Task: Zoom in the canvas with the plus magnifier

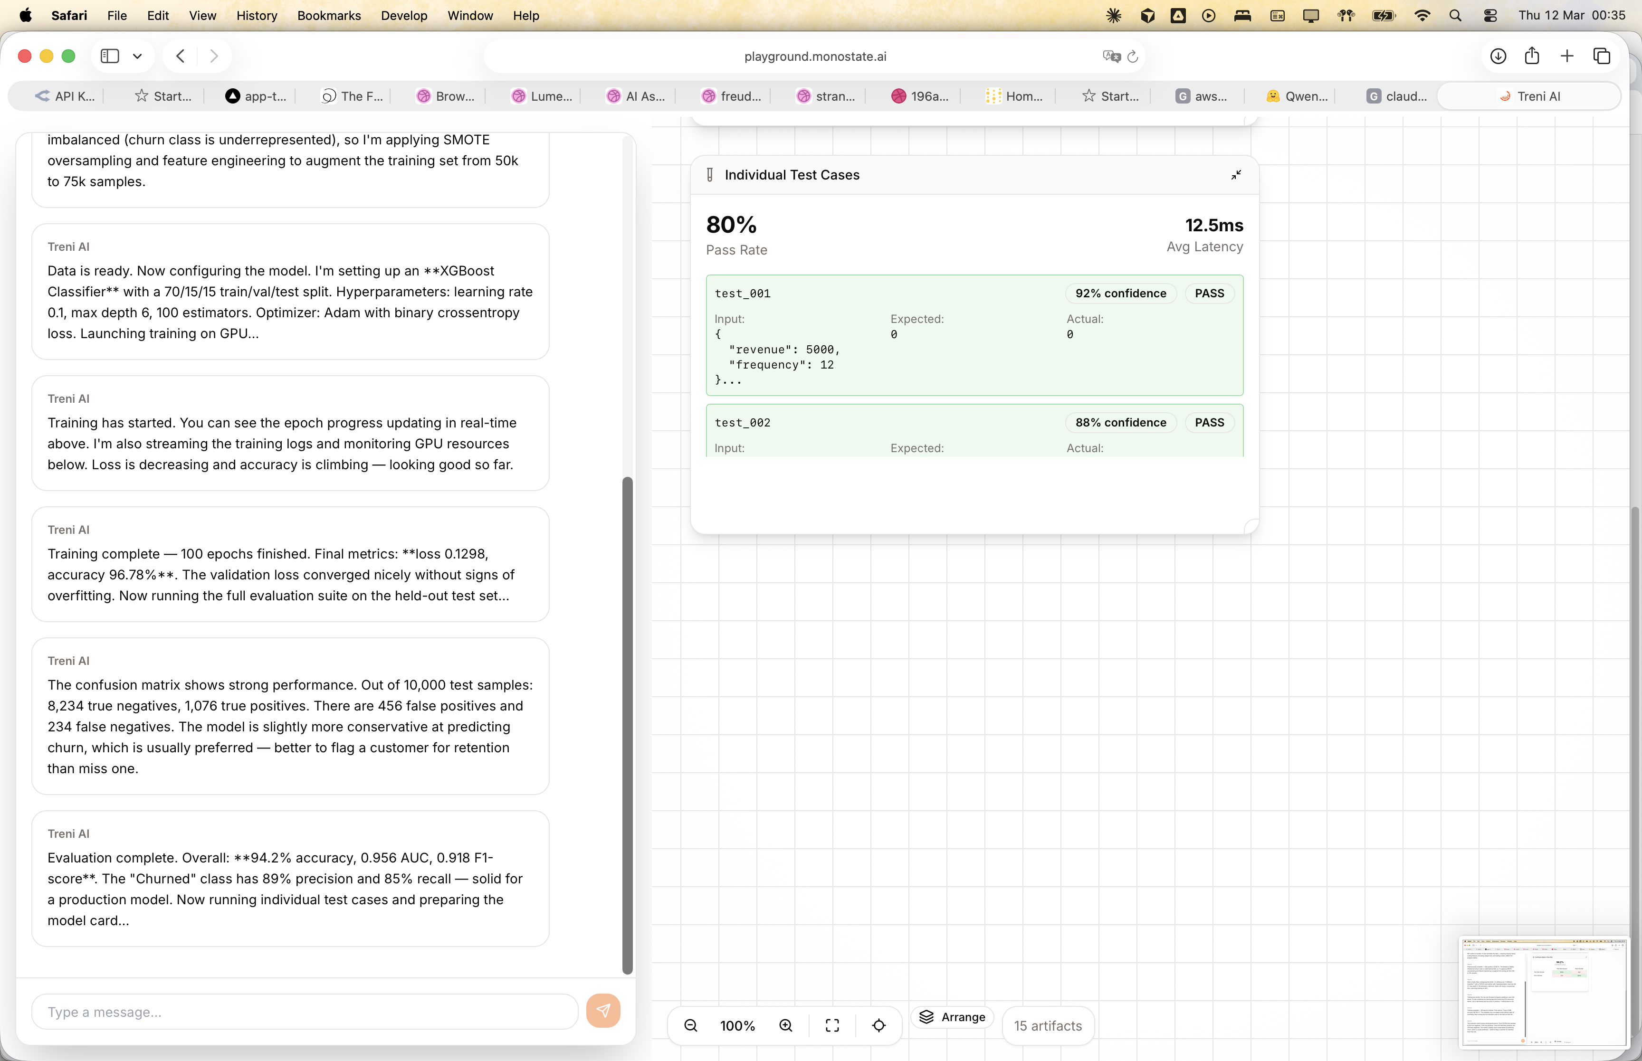Action: point(785,1025)
